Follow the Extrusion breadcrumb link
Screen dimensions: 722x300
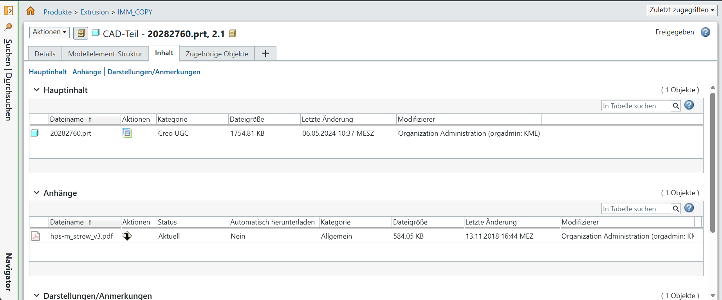pyautogui.click(x=94, y=12)
